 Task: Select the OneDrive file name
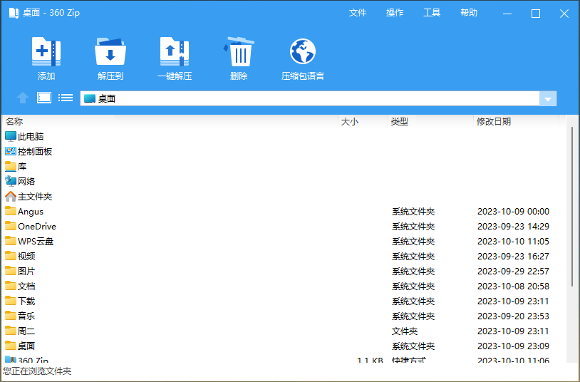[37, 226]
